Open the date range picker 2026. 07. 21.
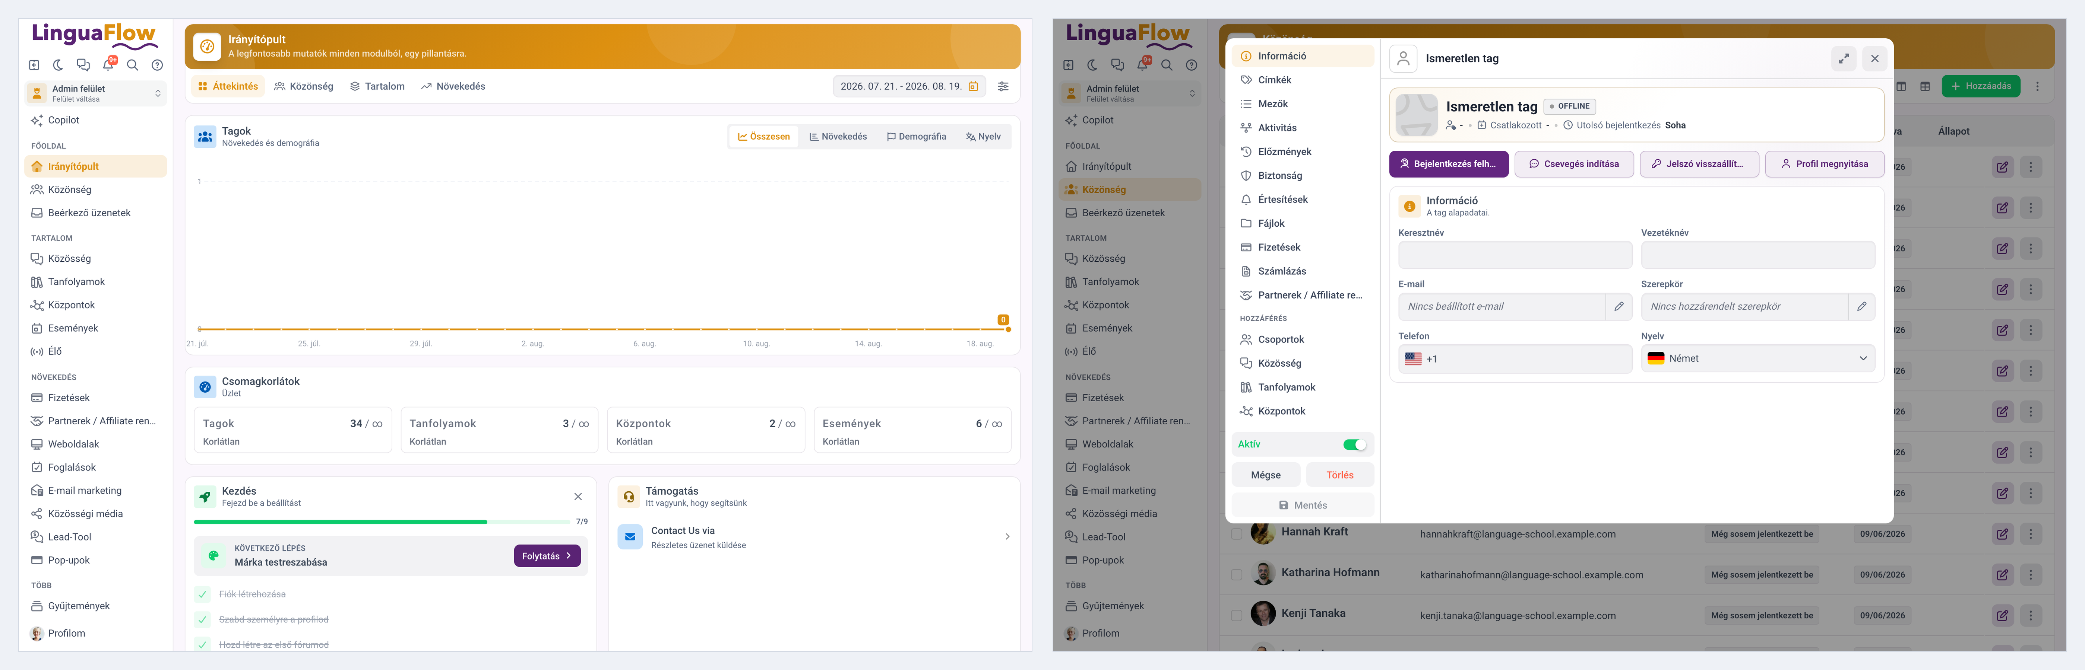Viewport: 2085px width, 670px height. pyautogui.click(x=909, y=86)
